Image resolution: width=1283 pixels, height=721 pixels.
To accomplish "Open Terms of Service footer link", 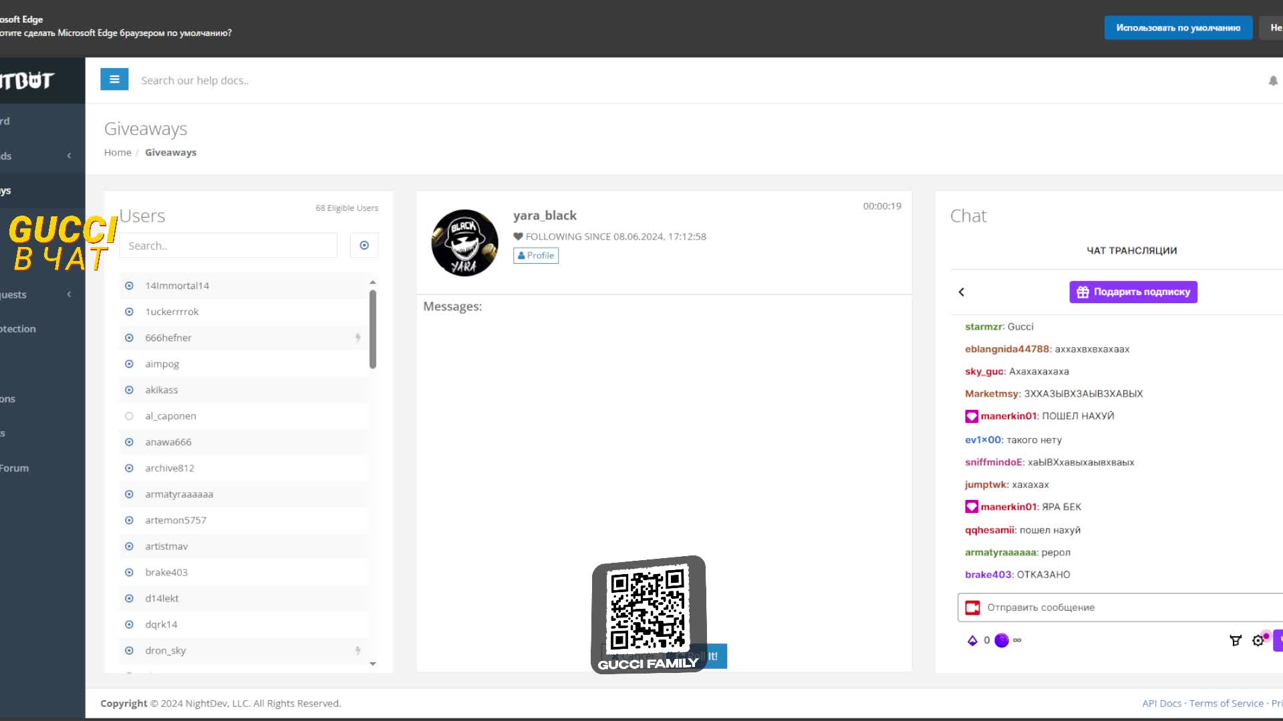I will pyautogui.click(x=1226, y=703).
